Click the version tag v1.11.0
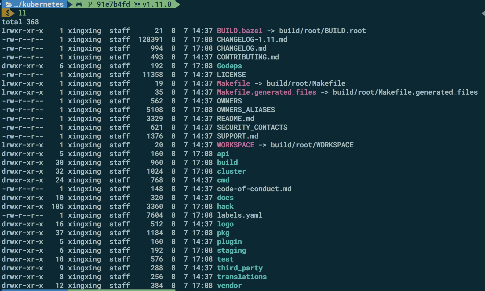The height and width of the screenshot is (291, 485). (157, 4)
